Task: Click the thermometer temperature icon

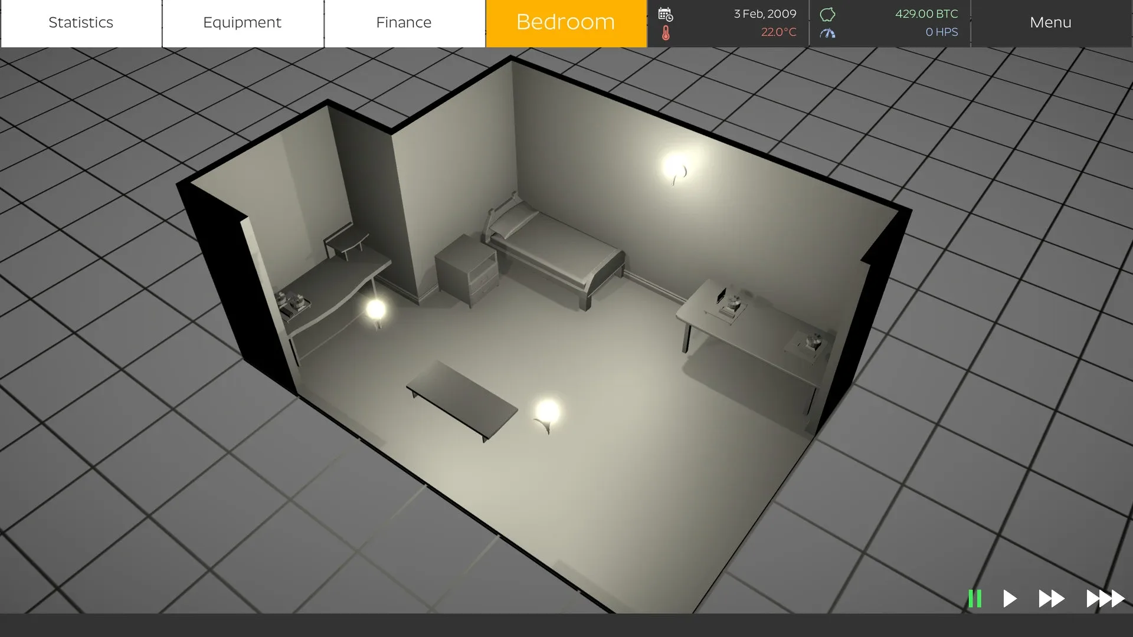Action: pos(666,33)
